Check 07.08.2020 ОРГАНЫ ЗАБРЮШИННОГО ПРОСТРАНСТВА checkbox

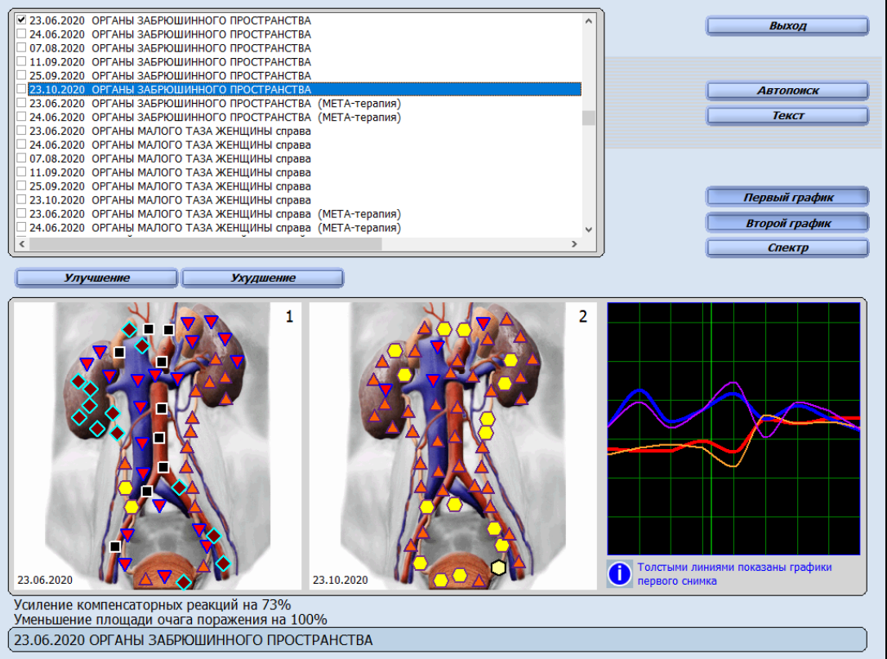(21, 47)
